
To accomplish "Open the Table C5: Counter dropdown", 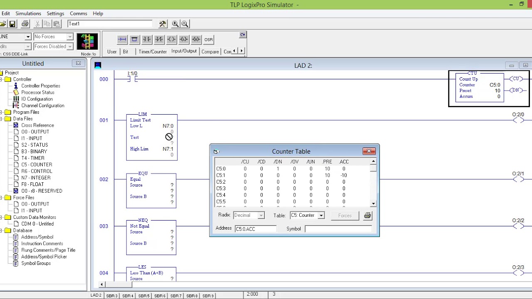I will click(x=321, y=216).
